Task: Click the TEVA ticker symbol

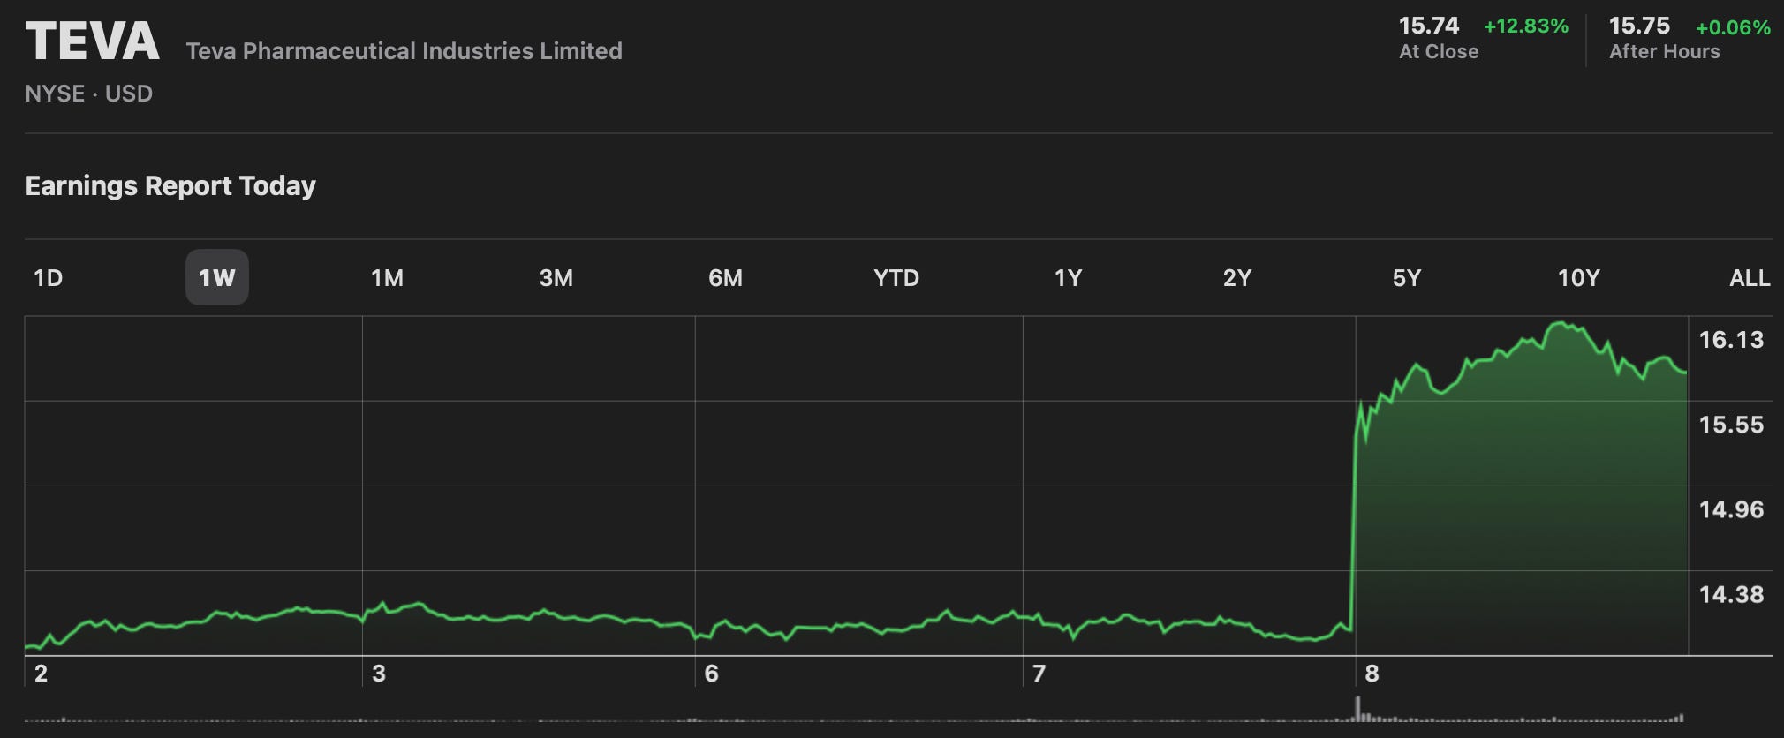Action: pos(93,41)
